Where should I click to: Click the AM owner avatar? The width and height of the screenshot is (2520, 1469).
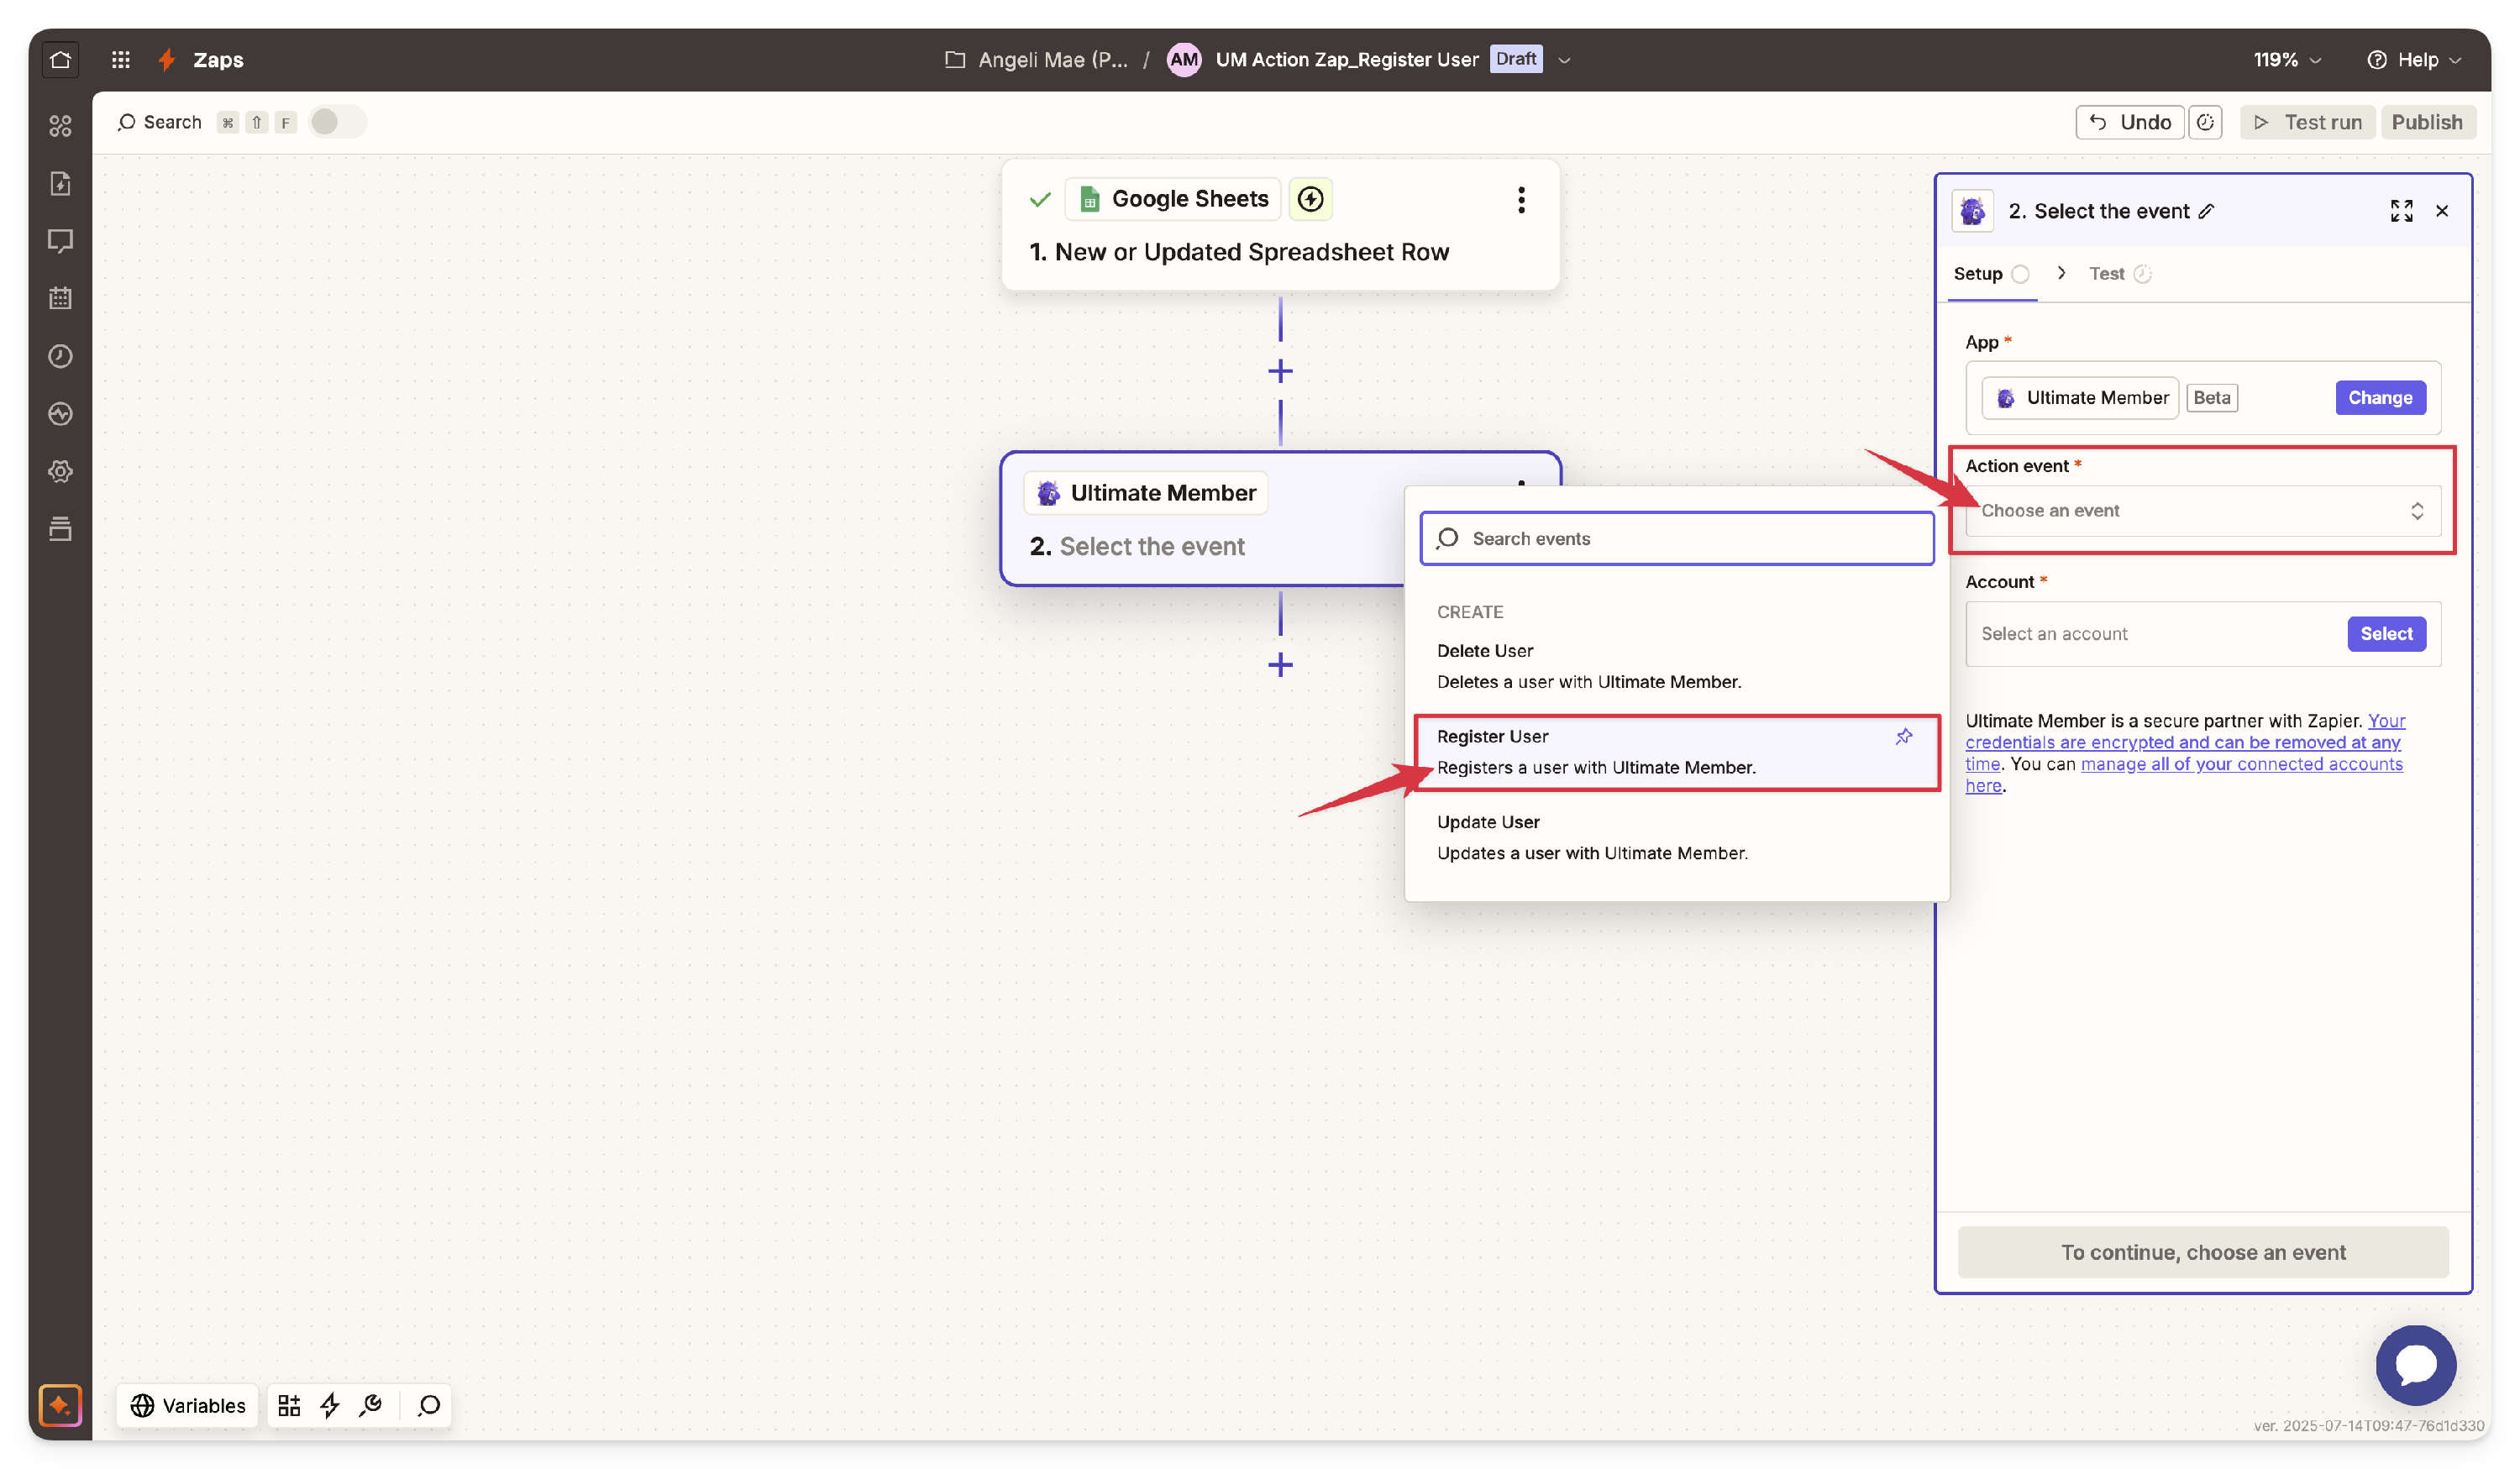pos(1184,60)
